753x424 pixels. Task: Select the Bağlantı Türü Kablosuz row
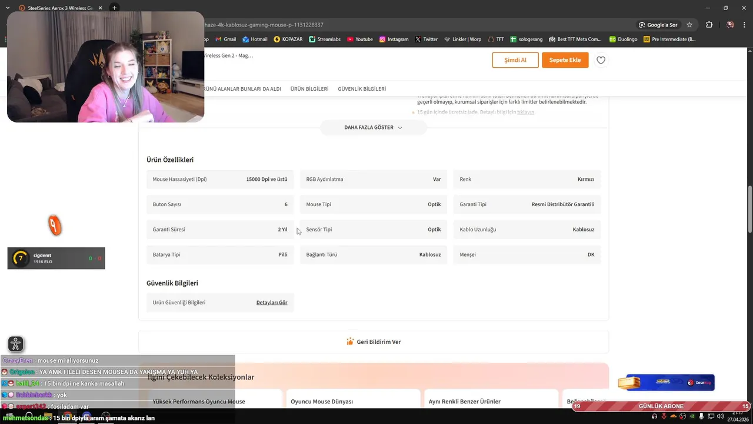374,254
